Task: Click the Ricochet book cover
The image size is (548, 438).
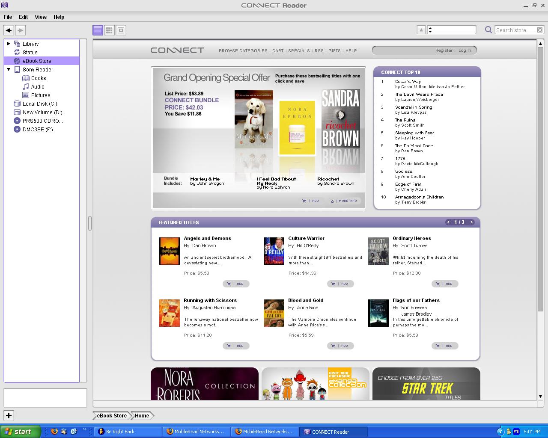Action: [341, 119]
